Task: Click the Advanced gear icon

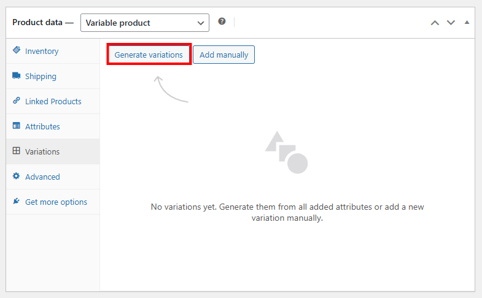Action: 17,177
